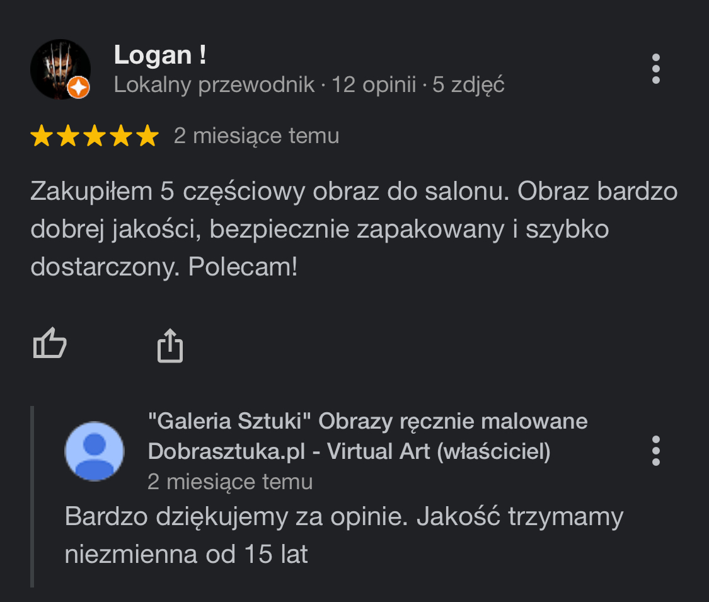Tap owner reply timestamp "2 miesiące temu"
The height and width of the screenshot is (602, 709).
(230, 482)
